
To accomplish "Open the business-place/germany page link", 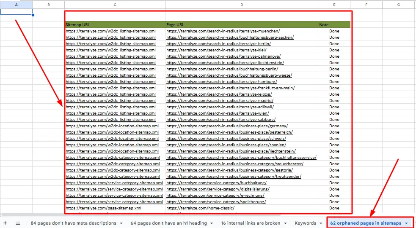I will tap(227, 126).
